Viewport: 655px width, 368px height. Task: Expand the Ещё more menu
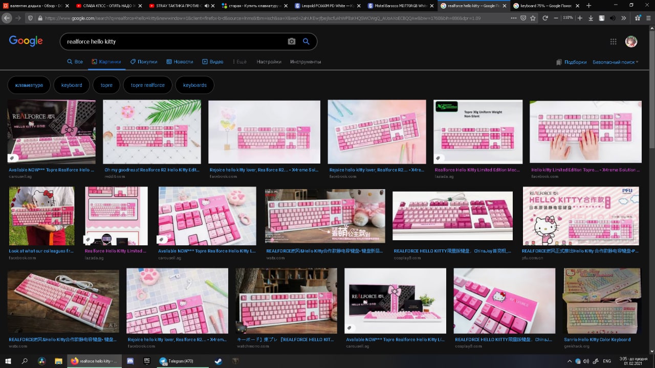[x=239, y=62]
